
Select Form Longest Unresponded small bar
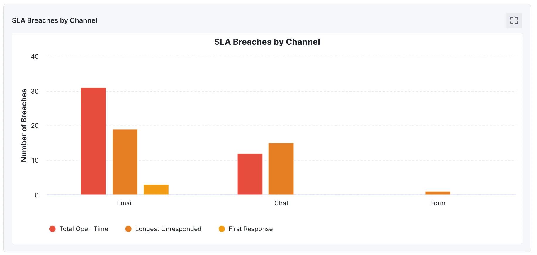438,193
